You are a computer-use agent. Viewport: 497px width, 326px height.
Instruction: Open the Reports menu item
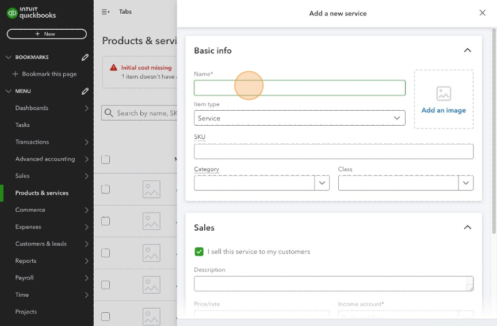[26, 261]
